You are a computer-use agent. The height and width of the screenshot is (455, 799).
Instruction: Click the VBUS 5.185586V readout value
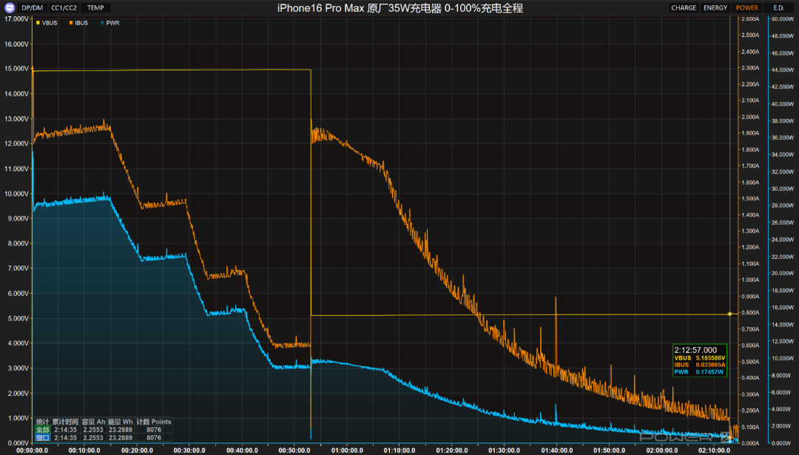point(709,358)
